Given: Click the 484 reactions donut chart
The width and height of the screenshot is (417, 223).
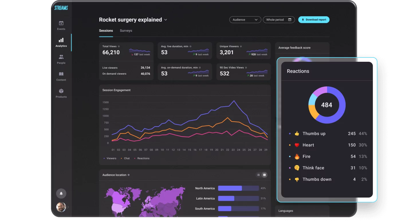Looking at the screenshot, I should (327, 105).
